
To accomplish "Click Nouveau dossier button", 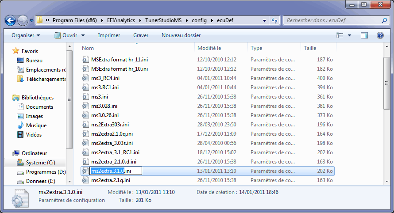I will pyautogui.click(x=181, y=35).
